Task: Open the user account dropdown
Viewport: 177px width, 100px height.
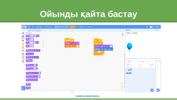Action: pyautogui.click(x=155, y=27)
